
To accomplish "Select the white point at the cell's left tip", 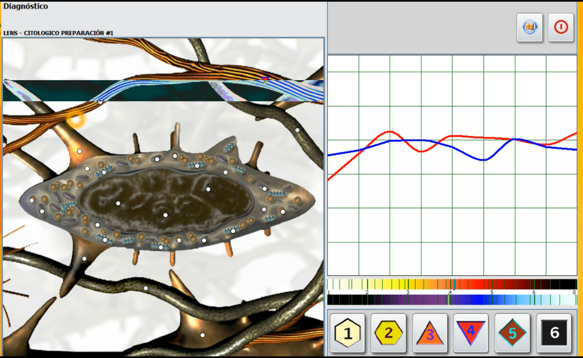I will (x=32, y=200).
